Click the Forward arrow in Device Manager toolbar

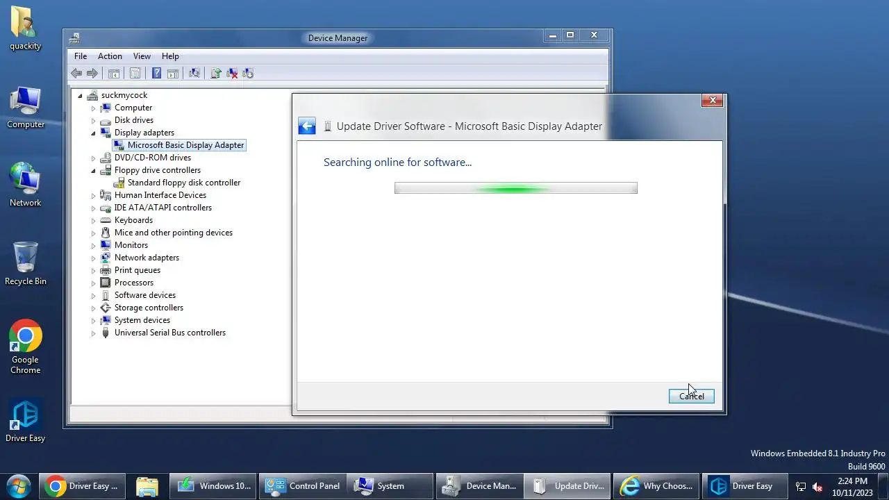[x=92, y=73]
